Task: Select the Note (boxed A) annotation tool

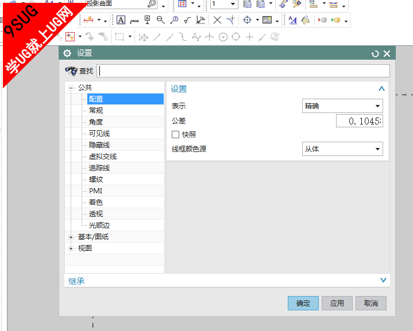Action: click(x=121, y=20)
